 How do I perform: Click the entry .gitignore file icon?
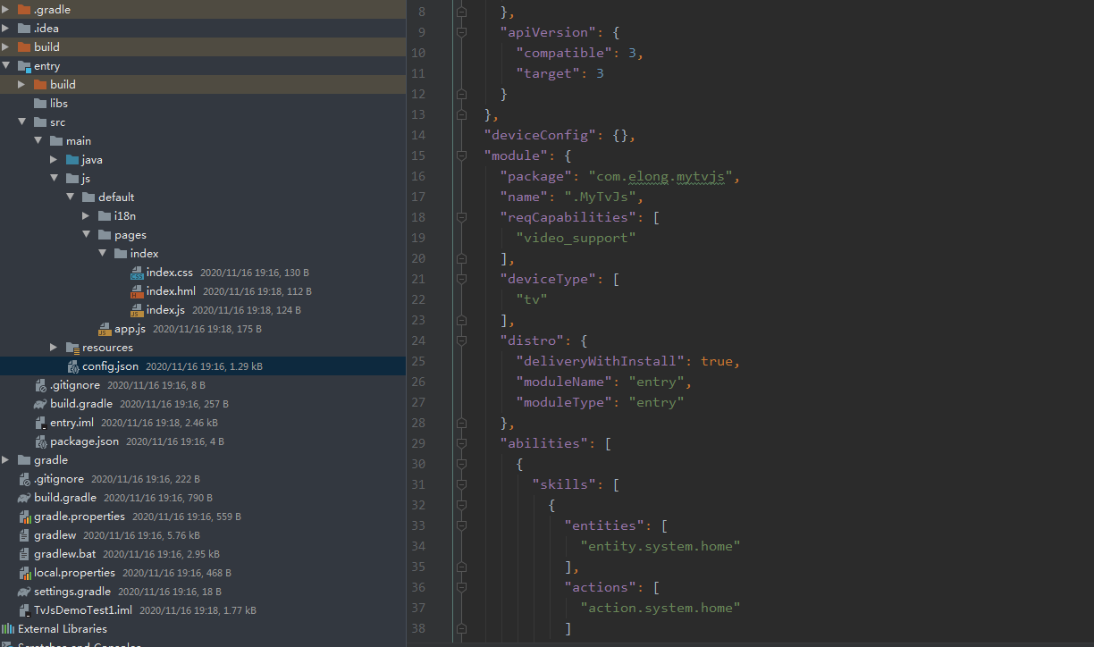coord(41,385)
